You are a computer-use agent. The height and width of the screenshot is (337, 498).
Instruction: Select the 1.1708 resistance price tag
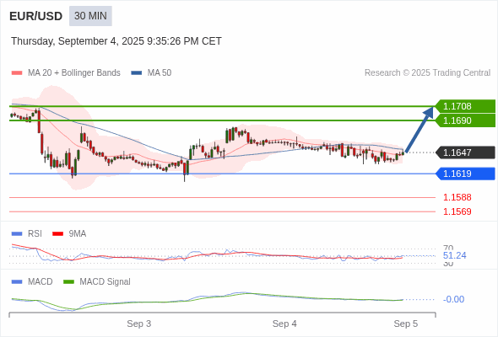[x=465, y=106]
